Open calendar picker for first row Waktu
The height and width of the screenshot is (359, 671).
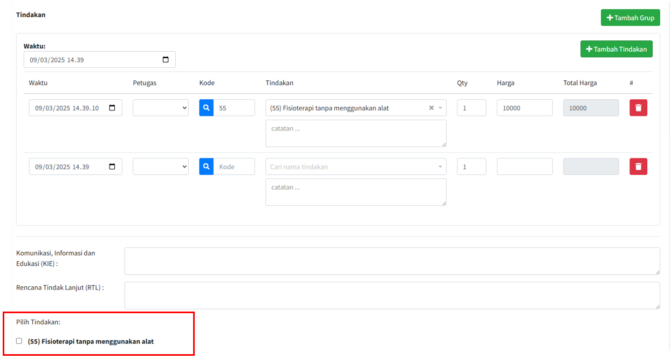click(x=112, y=108)
